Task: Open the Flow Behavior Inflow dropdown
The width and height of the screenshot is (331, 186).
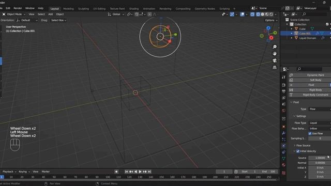Action: tap(320, 129)
